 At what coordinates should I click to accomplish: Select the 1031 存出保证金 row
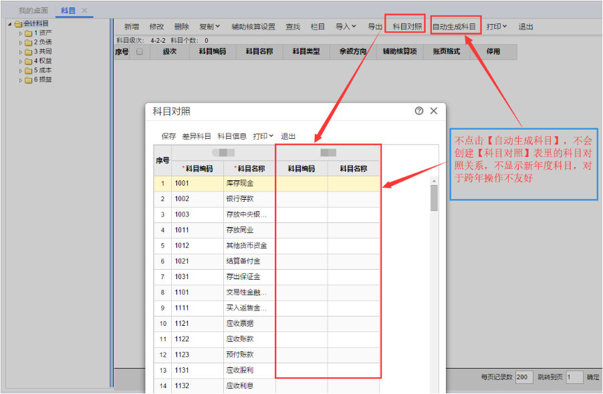tap(267, 277)
